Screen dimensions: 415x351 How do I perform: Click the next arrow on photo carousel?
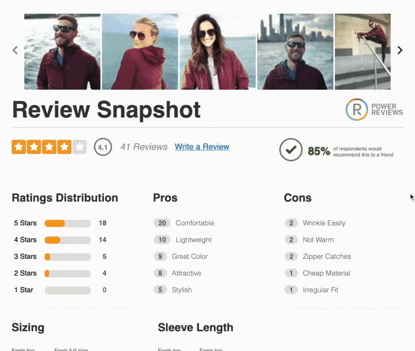(400, 50)
